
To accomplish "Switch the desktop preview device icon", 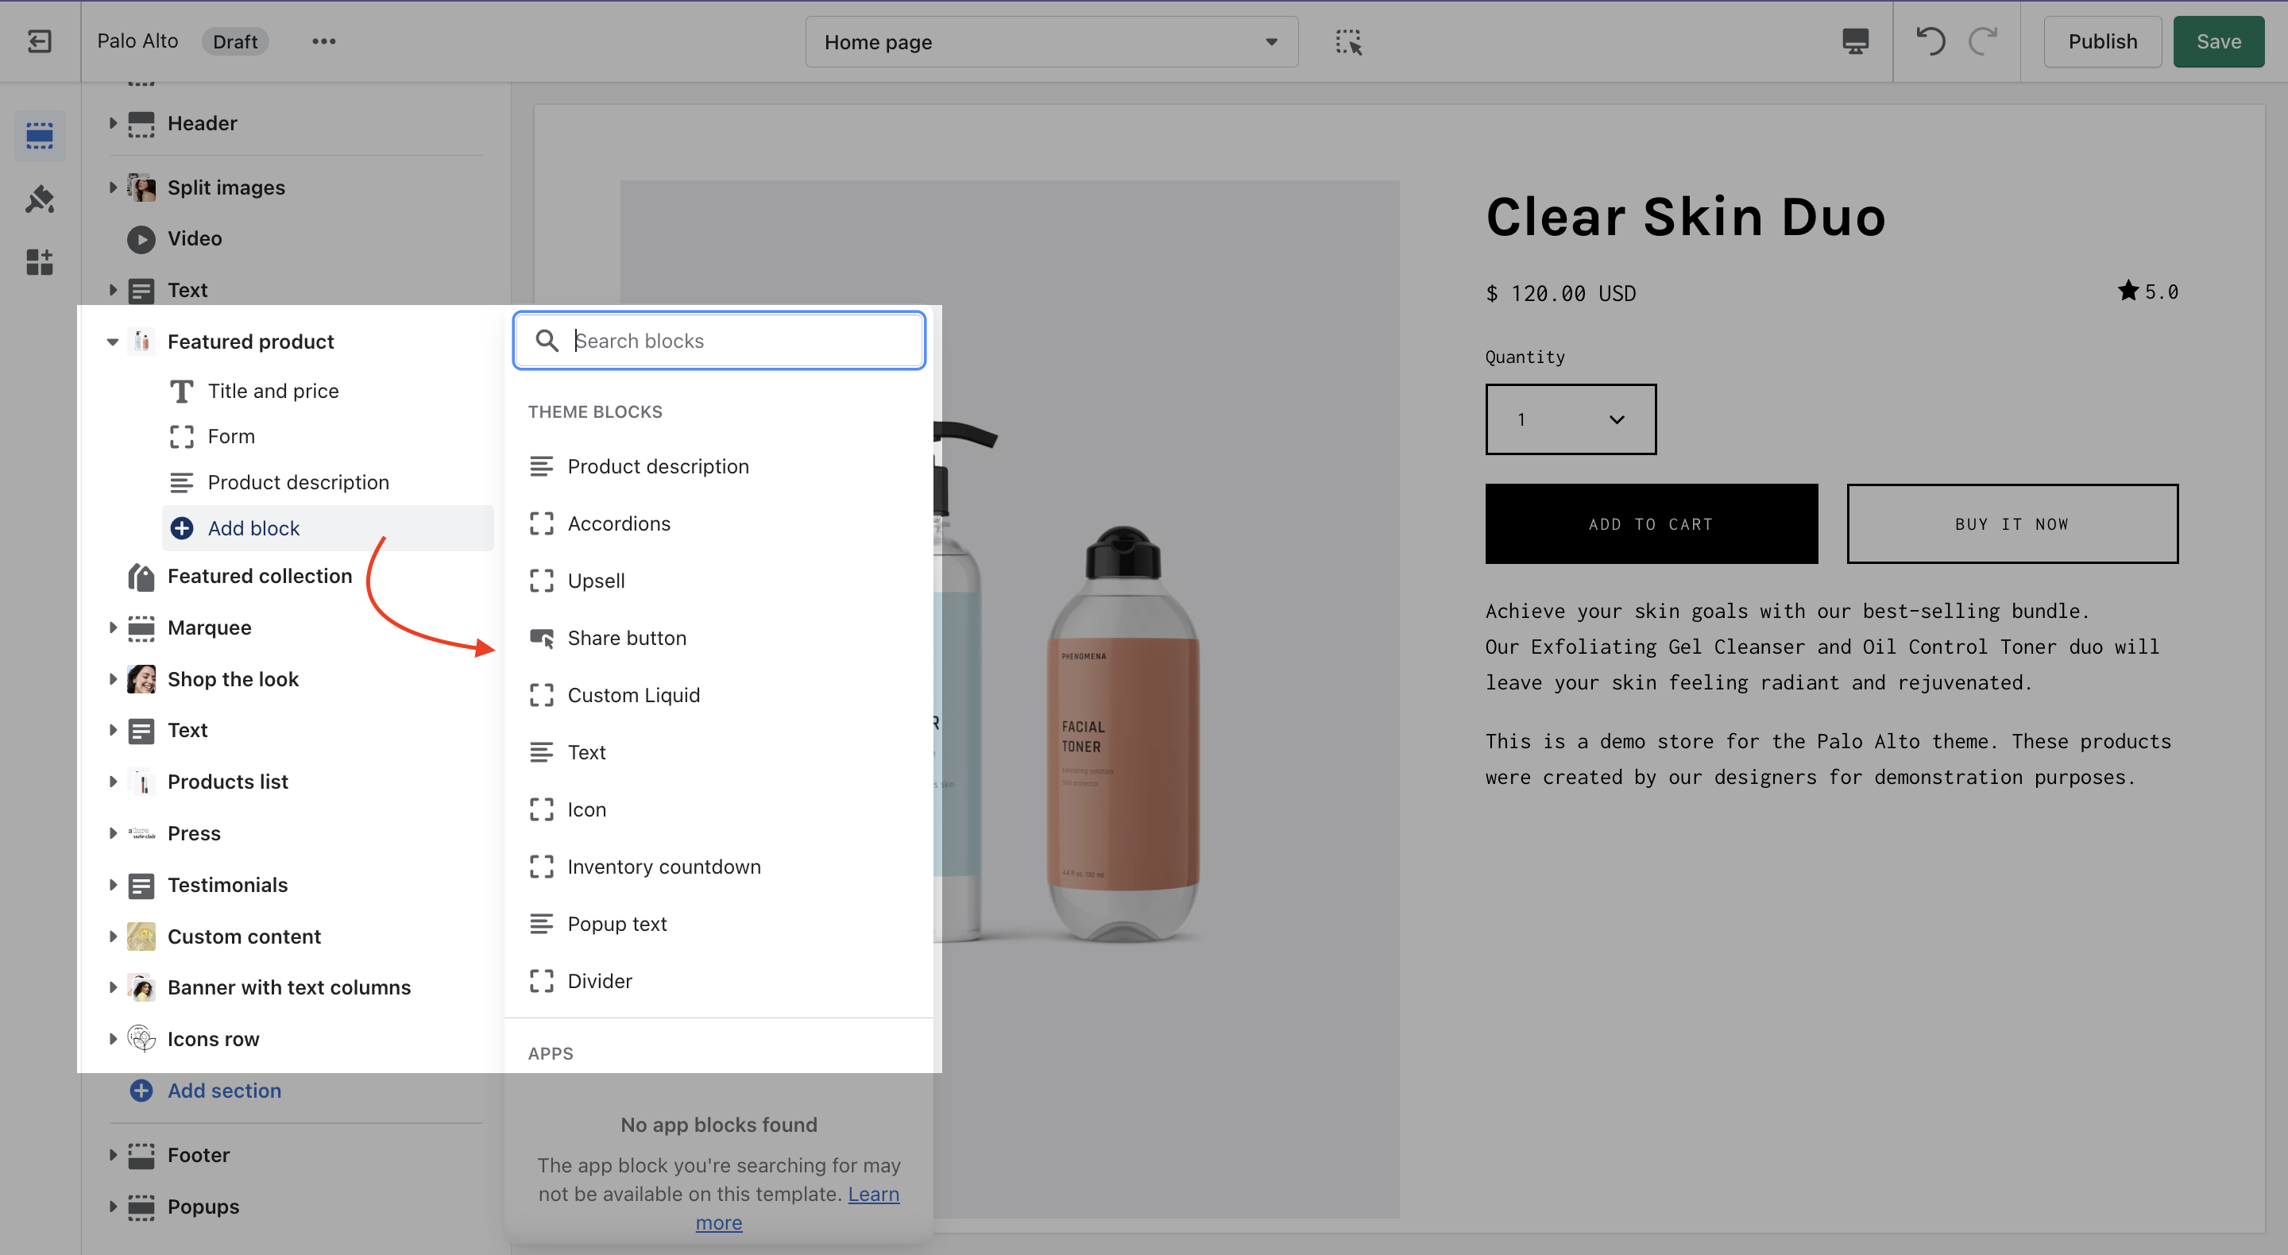I will (x=1854, y=41).
